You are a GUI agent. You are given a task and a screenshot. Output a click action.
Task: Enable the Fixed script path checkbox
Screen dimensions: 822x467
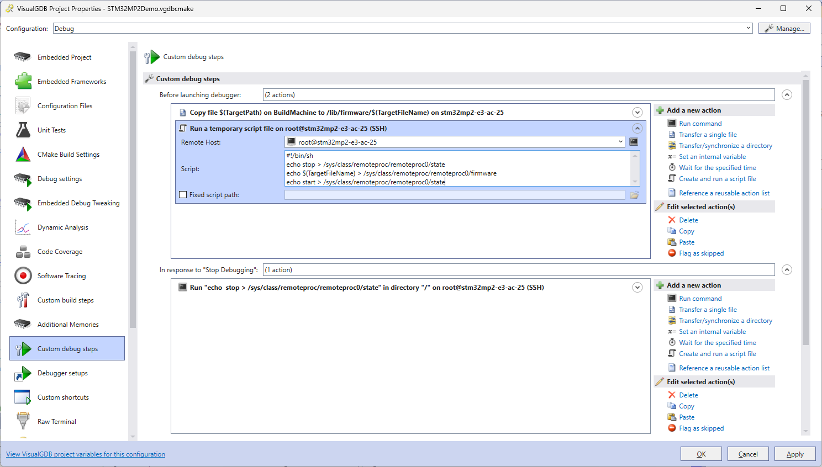183,195
